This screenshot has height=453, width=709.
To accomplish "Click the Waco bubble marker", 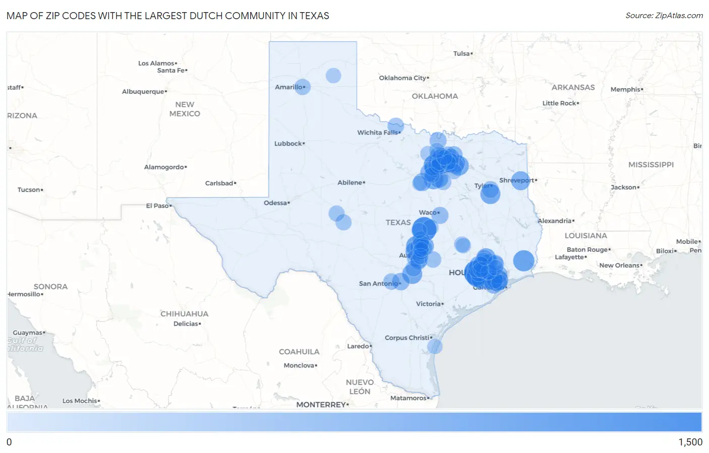I will coord(440,215).
